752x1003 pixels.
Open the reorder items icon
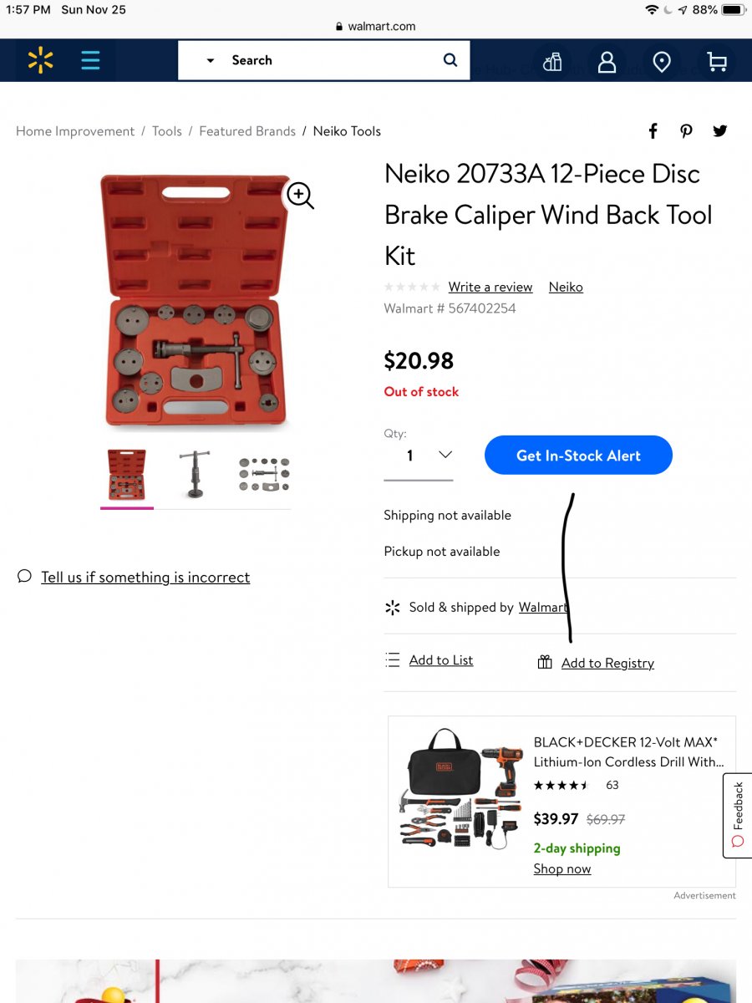tap(552, 61)
